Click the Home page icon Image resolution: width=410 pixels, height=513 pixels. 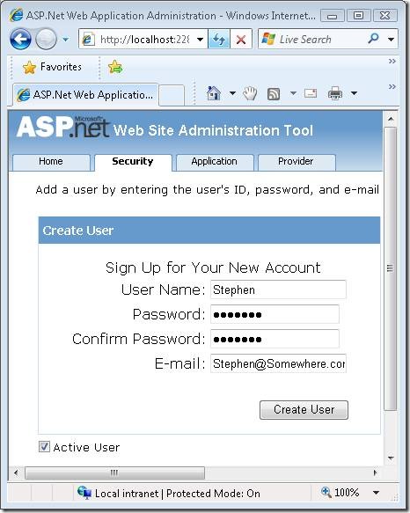[214, 93]
